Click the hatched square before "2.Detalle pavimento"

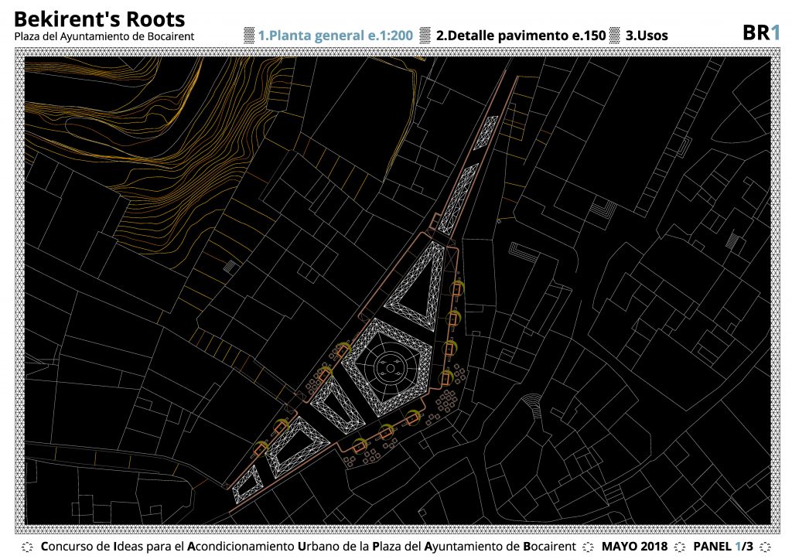(x=425, y=35)
